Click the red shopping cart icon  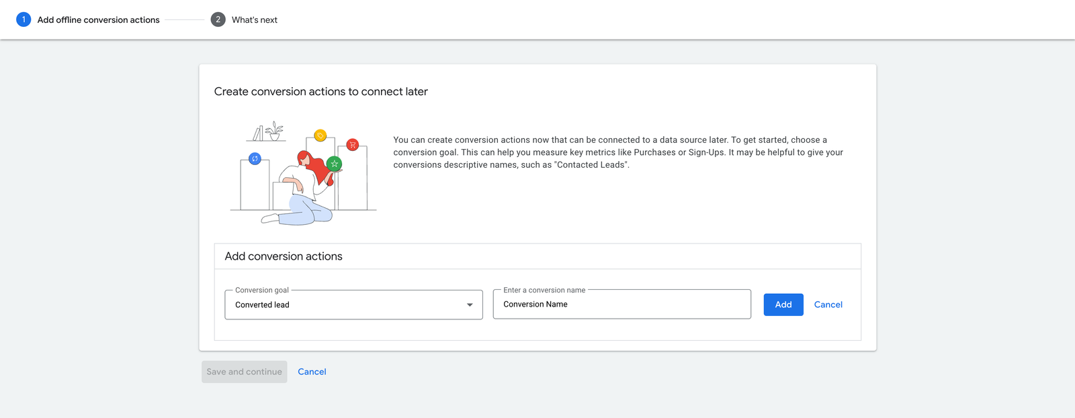(353, 144)
